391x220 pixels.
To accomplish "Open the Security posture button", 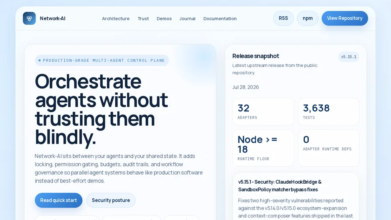I will click(x=111, y=200).
